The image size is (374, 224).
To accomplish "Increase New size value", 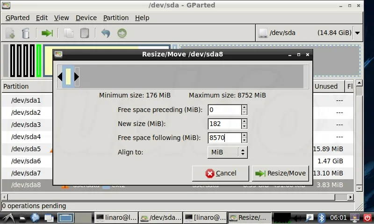I will coord(244,121).
